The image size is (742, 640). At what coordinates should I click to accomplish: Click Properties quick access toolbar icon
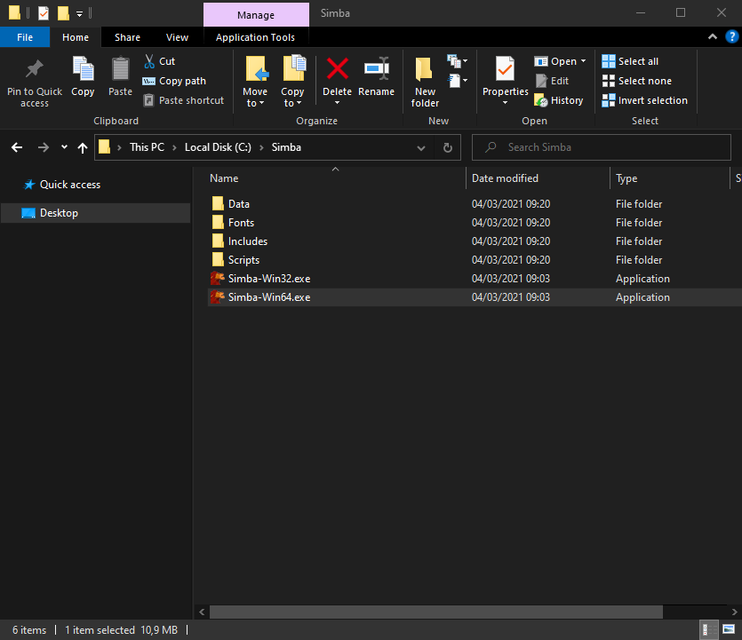tap(43, 13)
